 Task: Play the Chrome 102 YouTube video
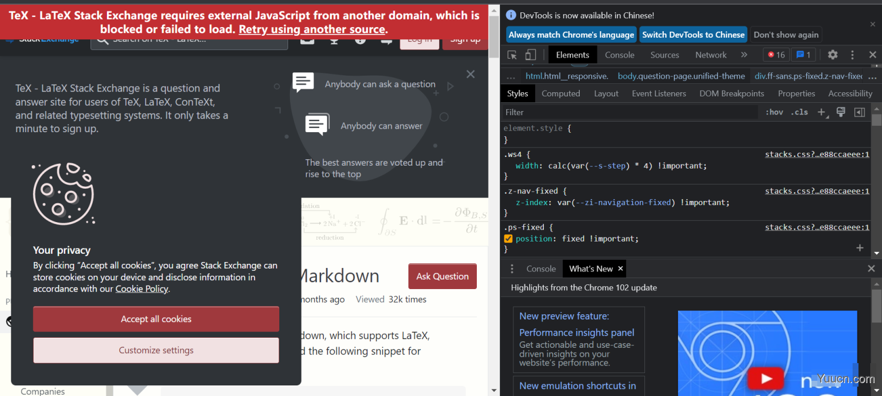point(766,378)
